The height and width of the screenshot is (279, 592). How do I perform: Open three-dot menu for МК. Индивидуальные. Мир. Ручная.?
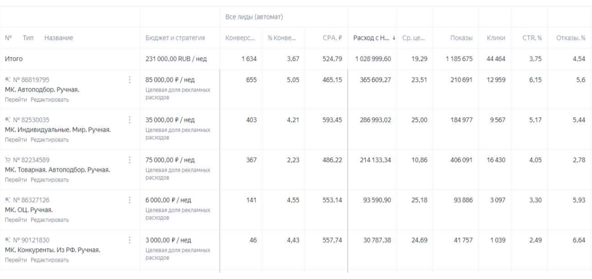click(x=130, y=120)
